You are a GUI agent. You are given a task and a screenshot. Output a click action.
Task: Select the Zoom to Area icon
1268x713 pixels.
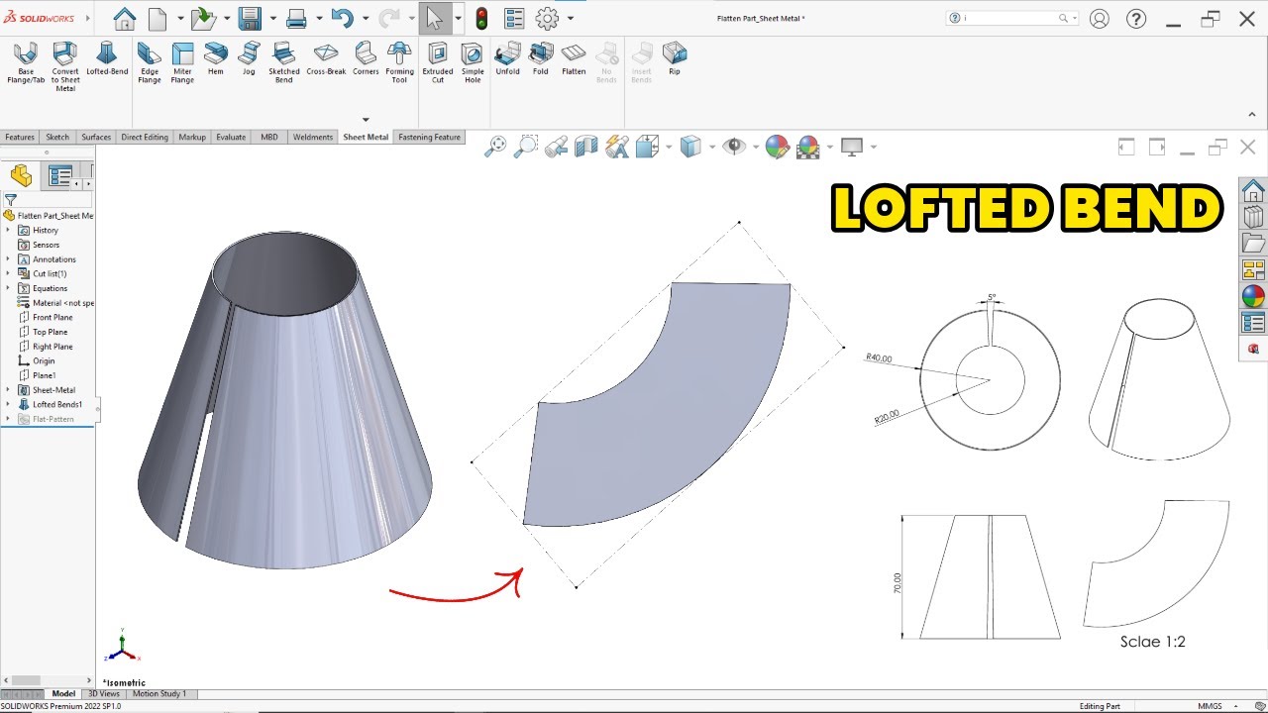[x=526, y=147]
